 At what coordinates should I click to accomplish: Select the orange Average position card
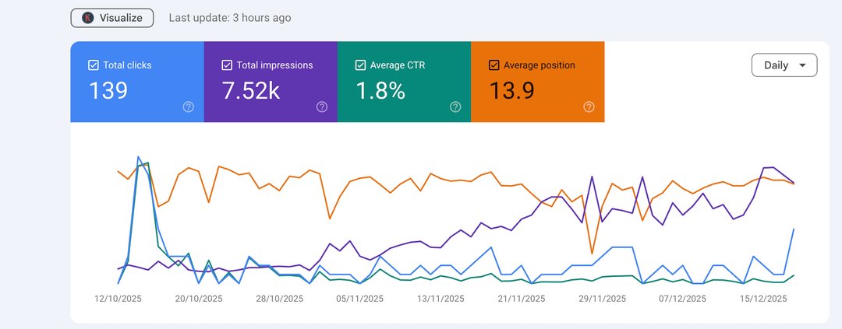(538, 82)
